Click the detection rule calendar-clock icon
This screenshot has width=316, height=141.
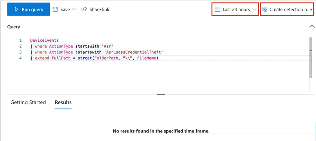264,9
